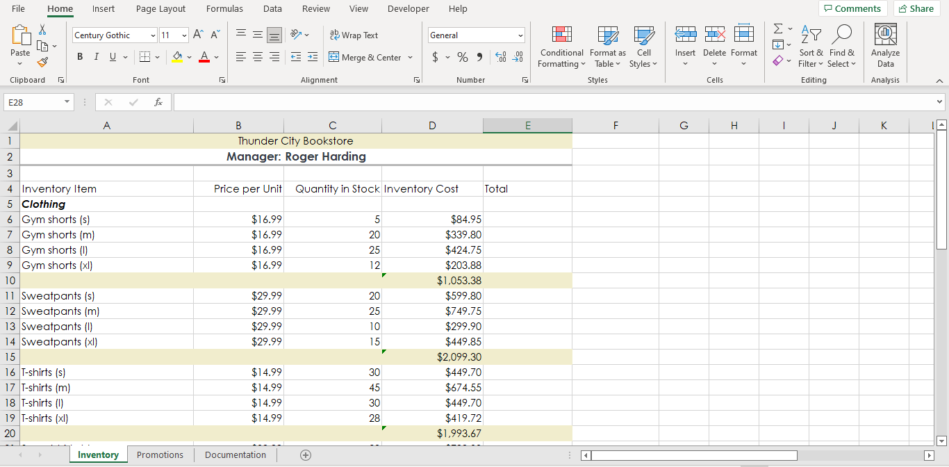Toggle Center horizontal alignment
949x467 pixels.
point(258,57)
